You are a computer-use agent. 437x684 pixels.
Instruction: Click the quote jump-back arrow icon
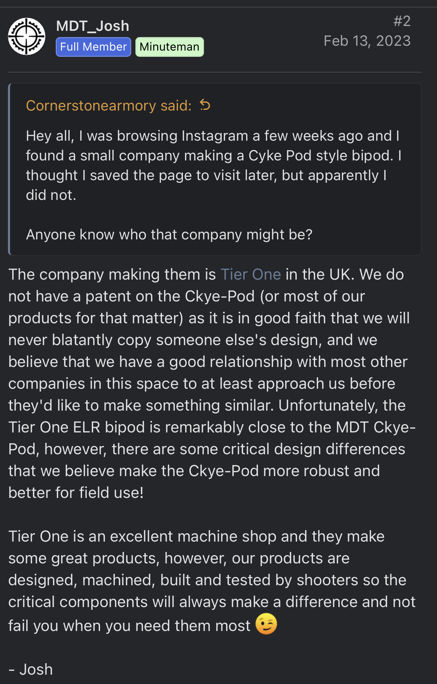point(205,105)
